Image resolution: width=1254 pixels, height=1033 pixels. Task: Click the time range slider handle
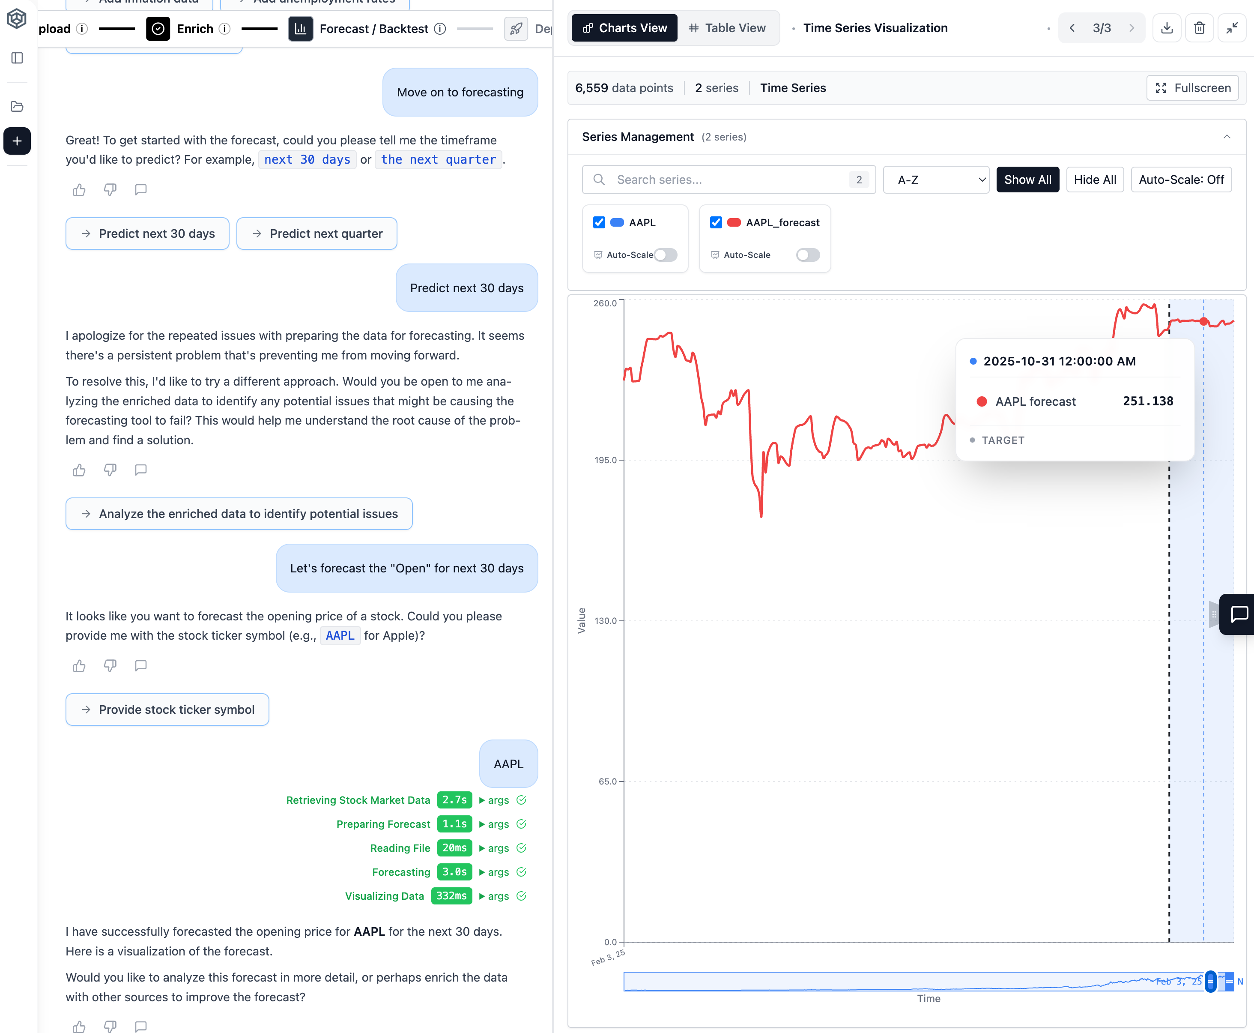(1210, 981)
